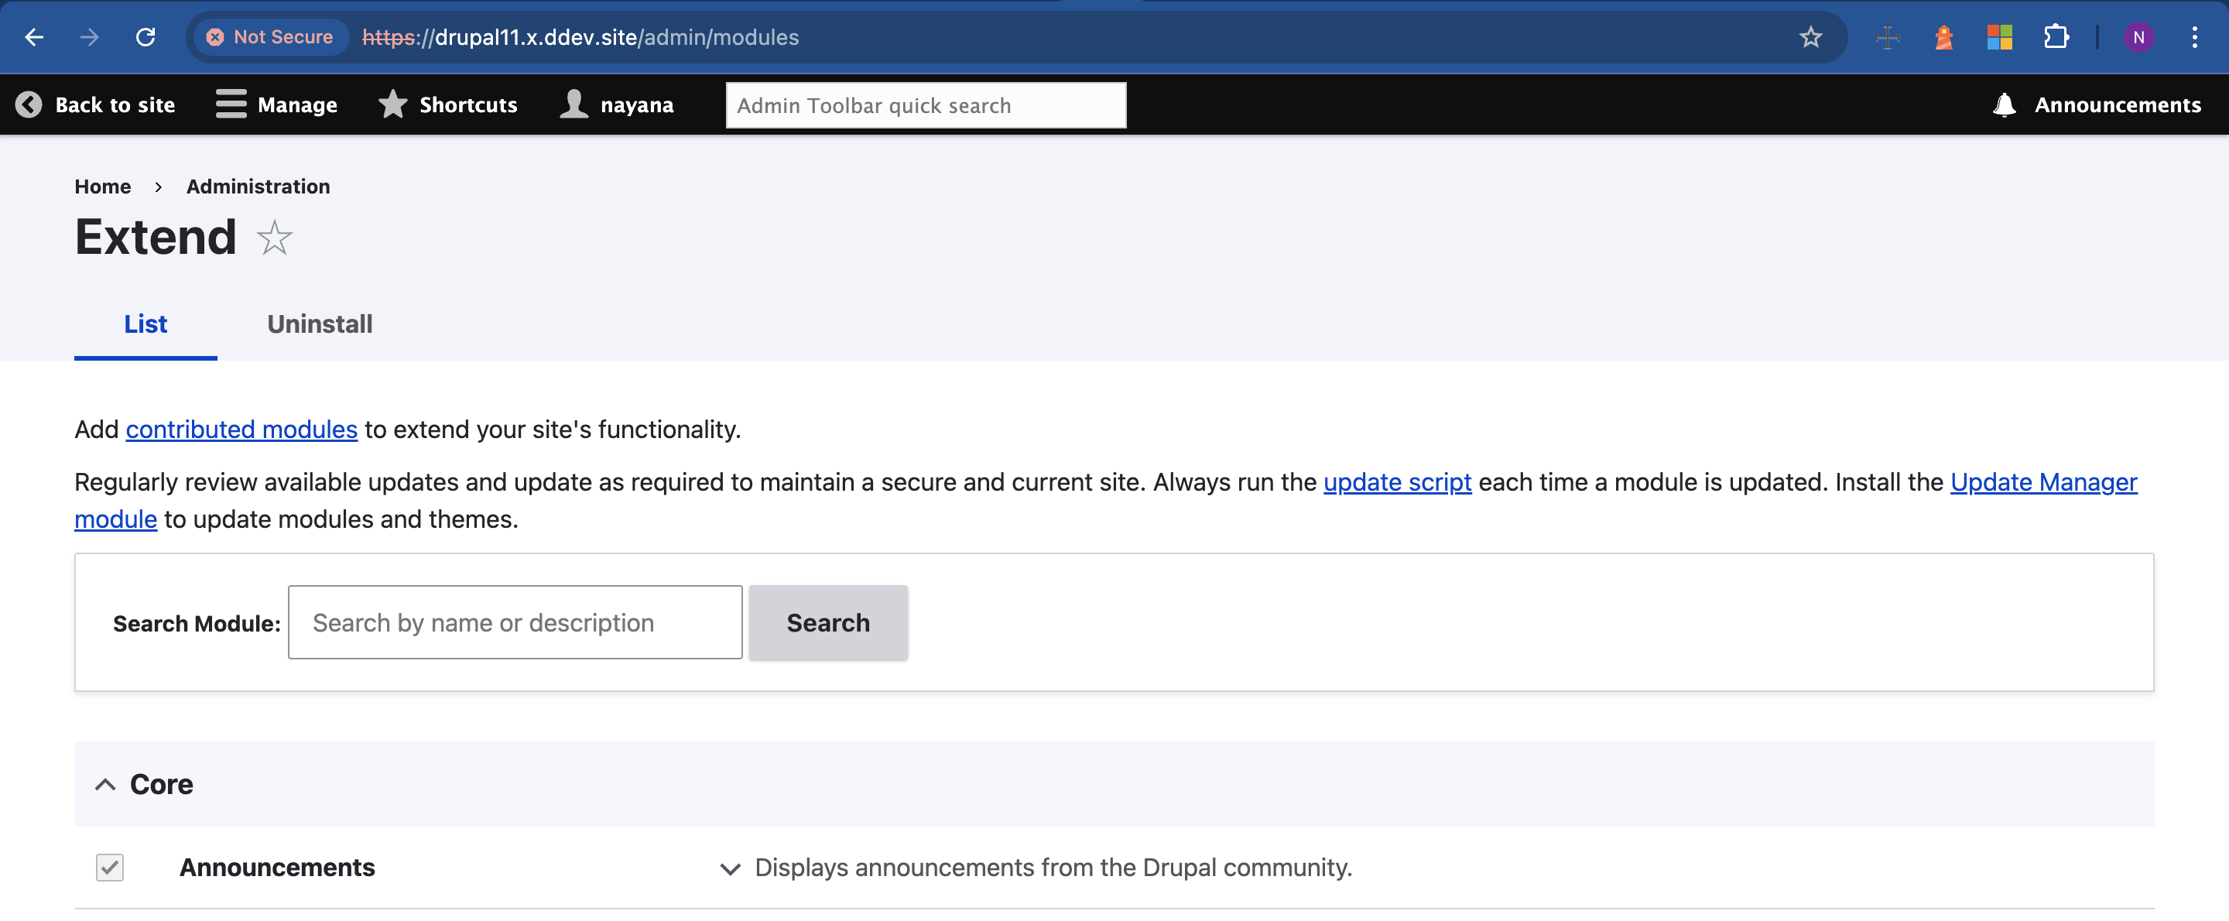Click the Home breadcrumb link

pos(103,187)
